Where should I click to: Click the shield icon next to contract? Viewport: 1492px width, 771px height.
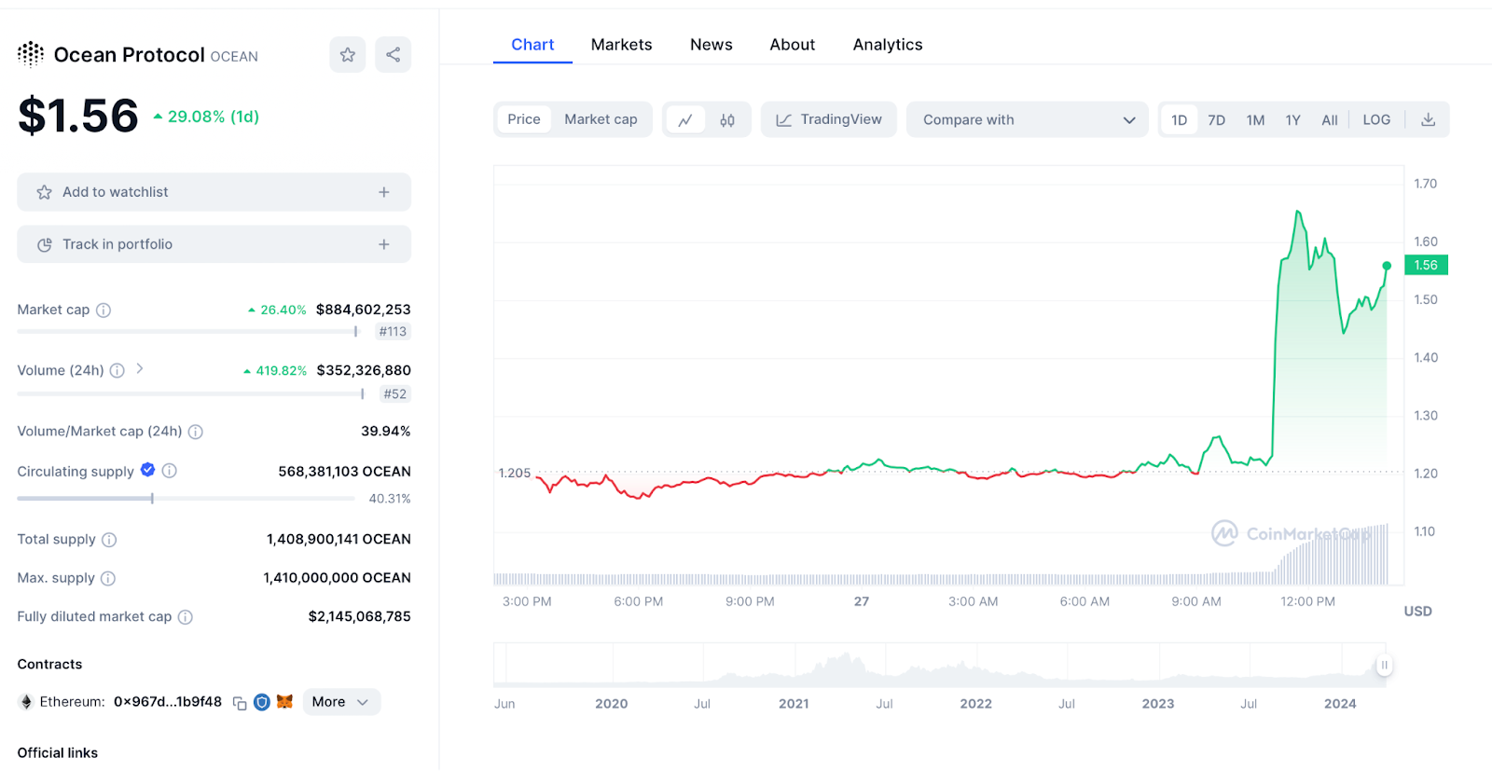pyautogui.click(x=262, y=702)
